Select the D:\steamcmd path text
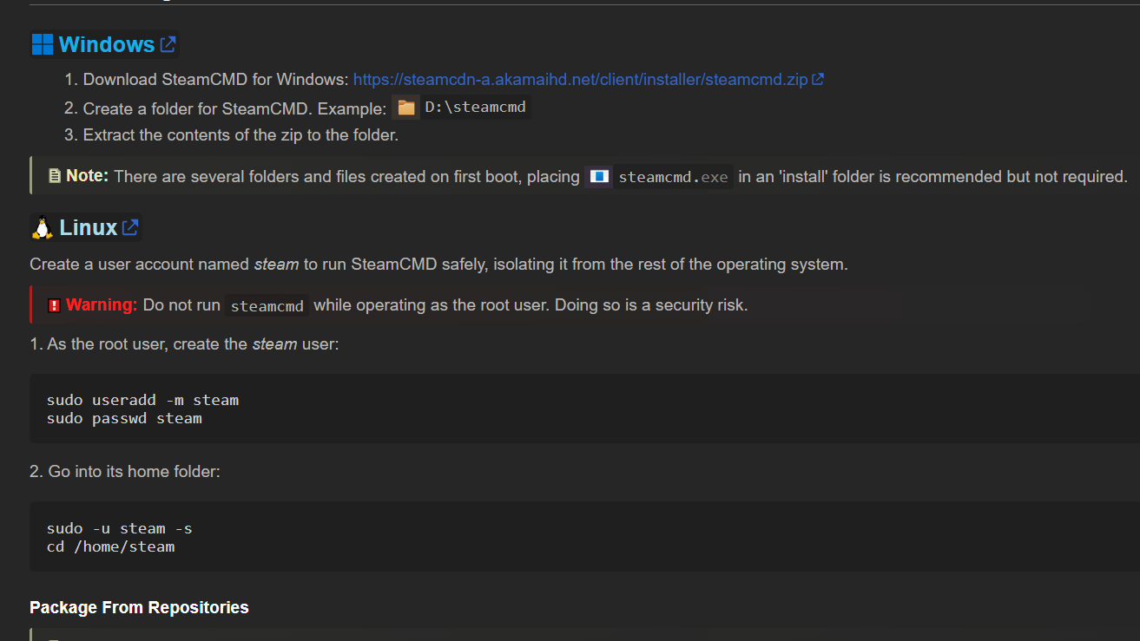Screen dimensions: 1140x641 [476, 108]
